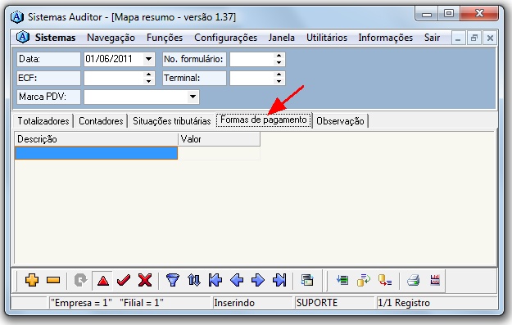Toggle the red triangle edit icon
The image size is (512, 325).
103,280
